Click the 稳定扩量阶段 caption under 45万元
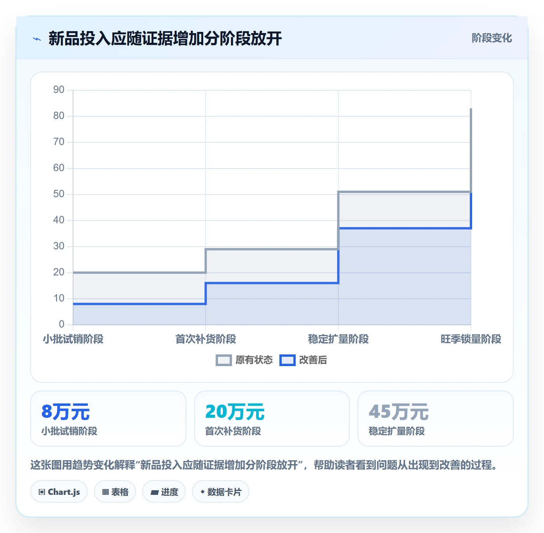 coord(397,431)
